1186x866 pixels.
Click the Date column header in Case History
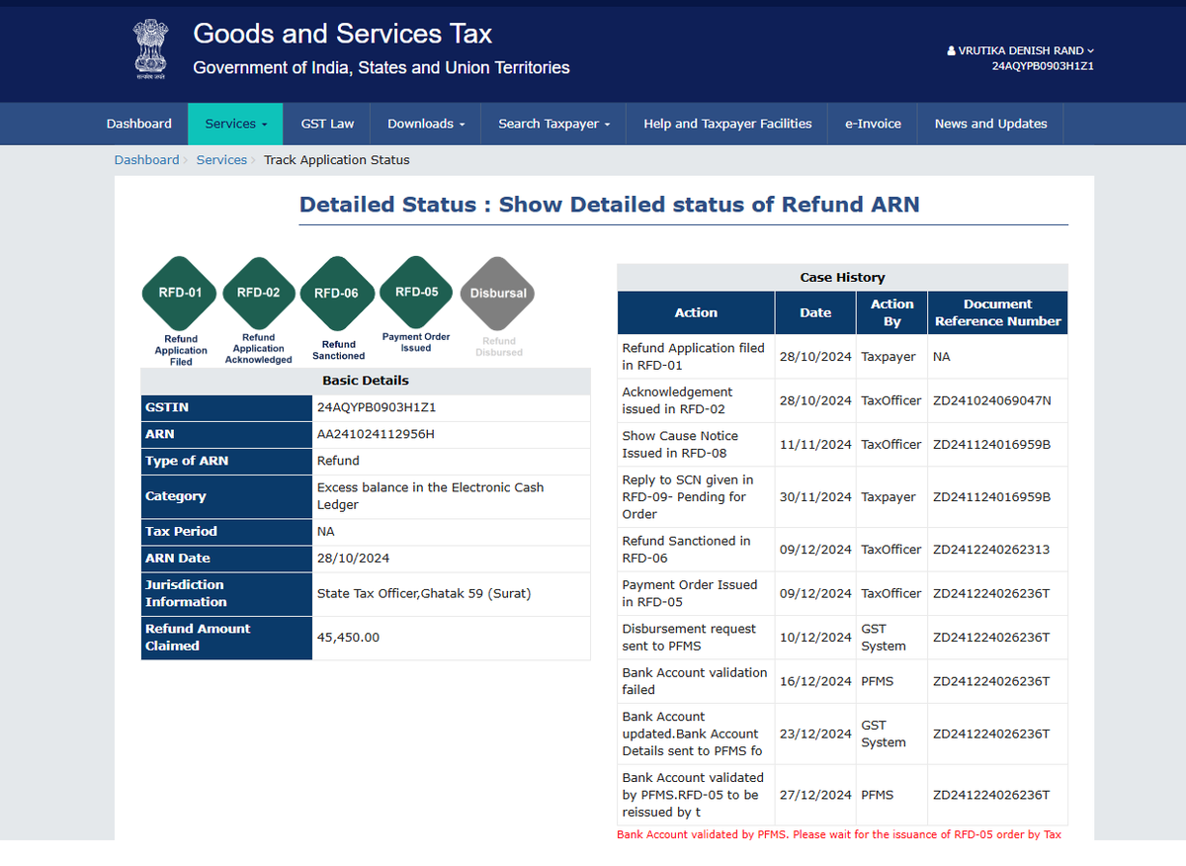[815, 312]
